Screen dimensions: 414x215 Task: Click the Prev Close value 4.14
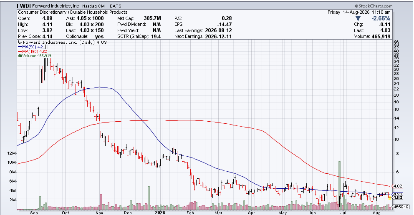tap(47, 36)
